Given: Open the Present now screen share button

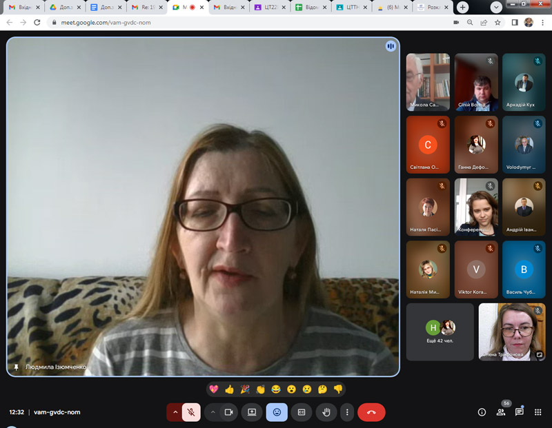Looking at the screenshot, I should 252,412.
